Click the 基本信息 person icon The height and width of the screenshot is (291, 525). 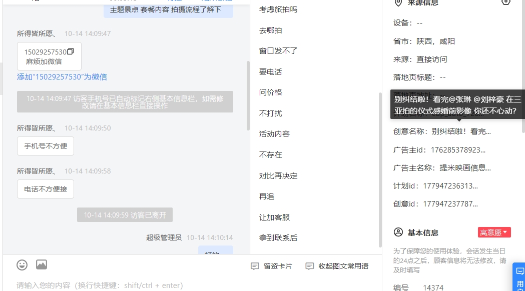pos(398,232)
